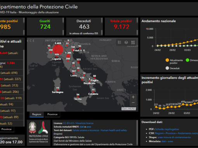Click the Italian Republic emblem

coord(33,127)
